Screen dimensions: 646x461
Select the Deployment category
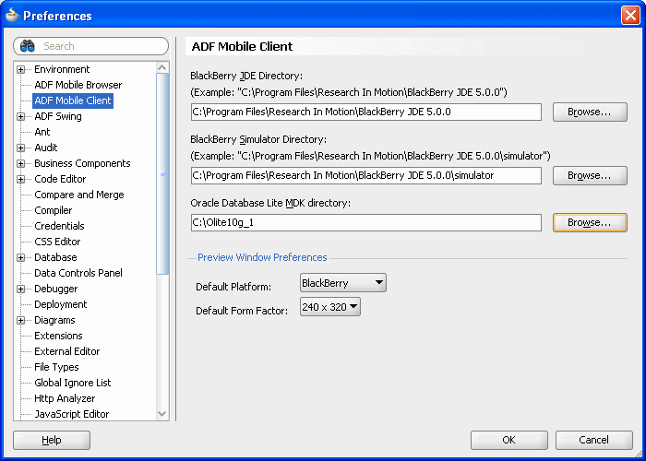pos(60,304)
